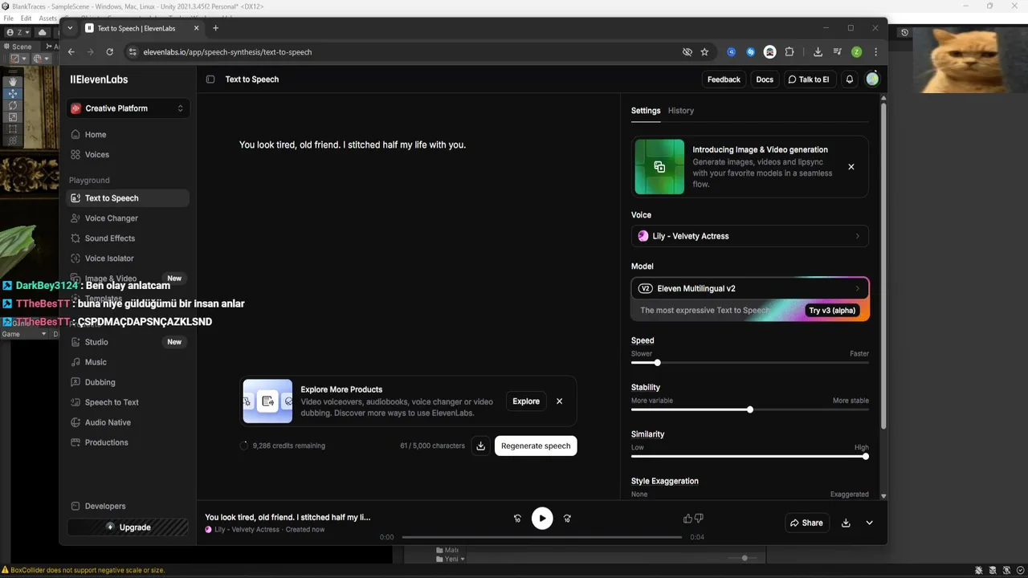The height and width of the screenshot is (578, 1028).
Task: Select Text to Speech in sidebar
Action: [128, 198]
